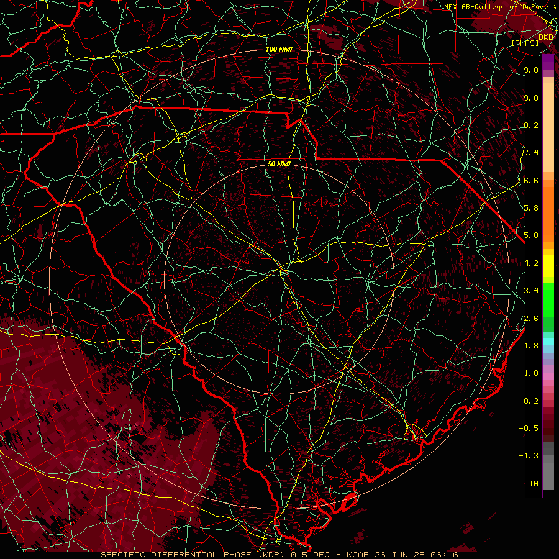Click the -1.3 value on the color scale
The width and height of the screenshot is (559, 559).
(x=529, y=456)
